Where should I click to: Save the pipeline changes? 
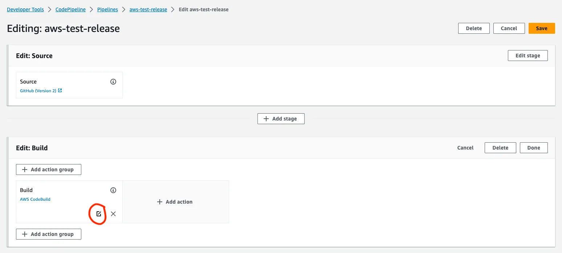click(542, 28)
